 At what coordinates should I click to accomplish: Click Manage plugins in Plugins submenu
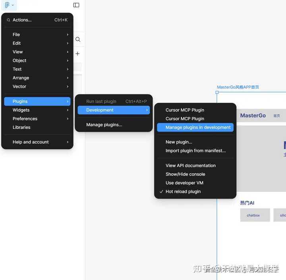click(x=104, y=125)
